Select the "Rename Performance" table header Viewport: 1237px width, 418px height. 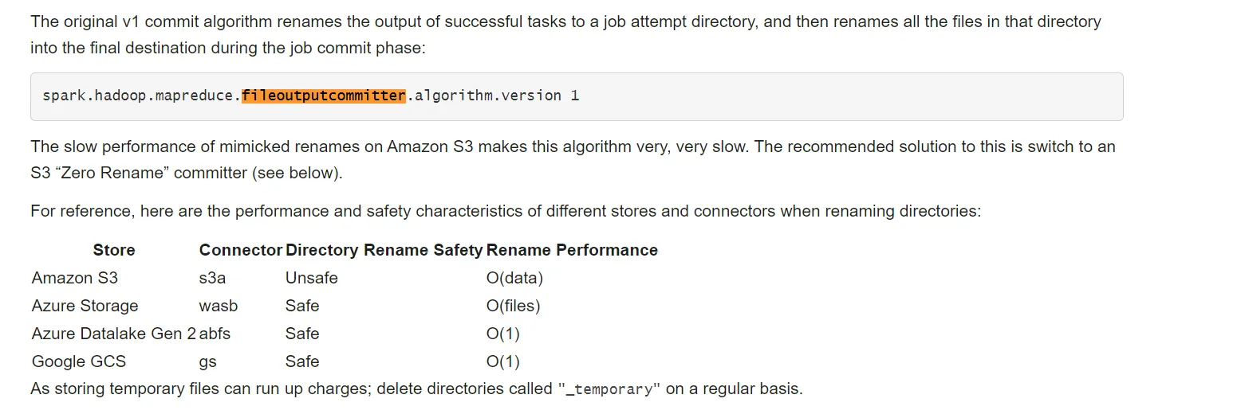click(x=572, y=250)
